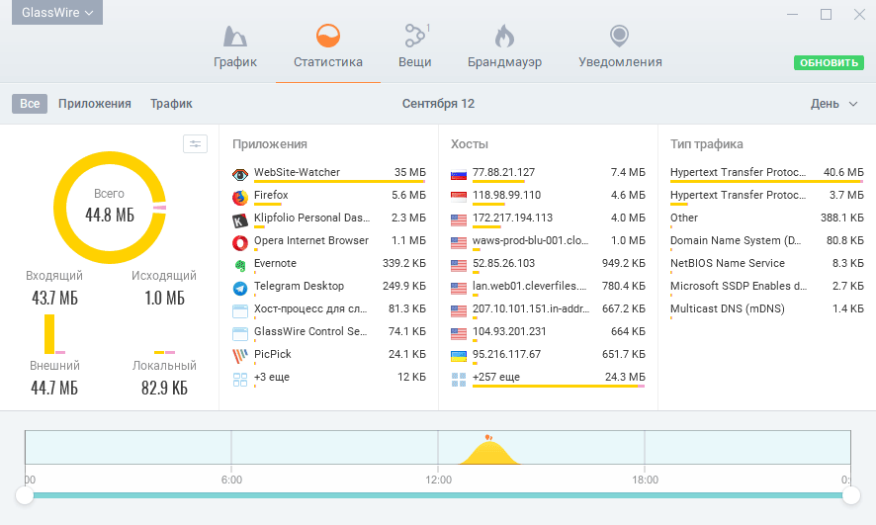Select the Opera Internet Browser icon
The height and width of the screenshot is (525, 876).
pos(240,243)
